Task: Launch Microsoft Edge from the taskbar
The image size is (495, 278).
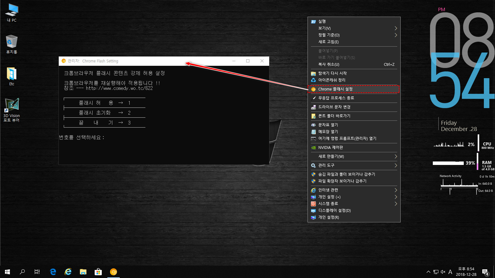Action: tap(53, 272)
